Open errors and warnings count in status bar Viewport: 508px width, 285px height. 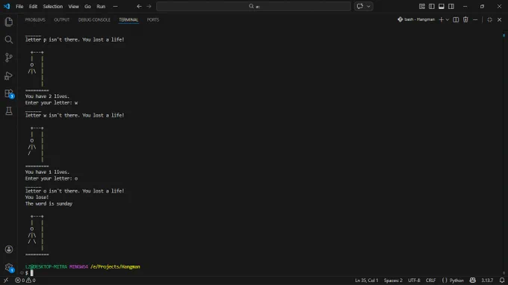tap(25, 281)
